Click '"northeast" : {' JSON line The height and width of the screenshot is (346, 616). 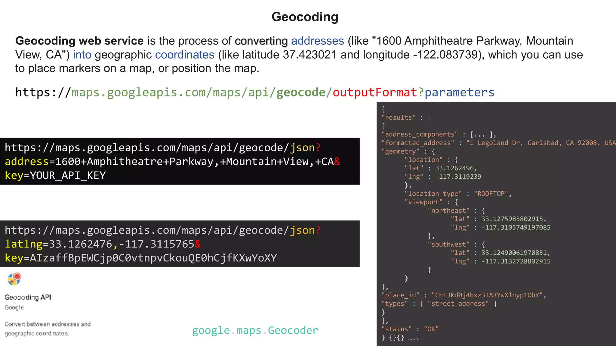coord(456,211)
